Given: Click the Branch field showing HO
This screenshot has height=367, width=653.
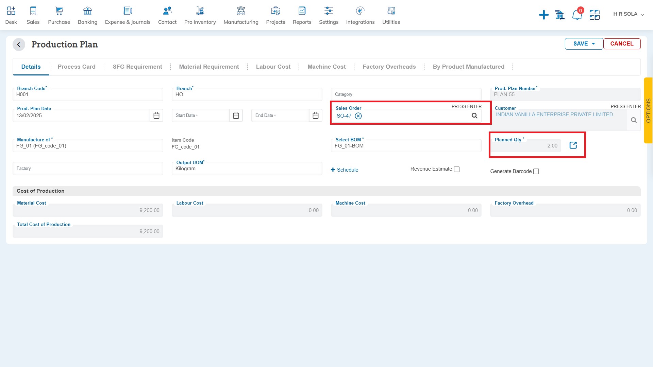Looking at the screenshot, I should (247, 94).
